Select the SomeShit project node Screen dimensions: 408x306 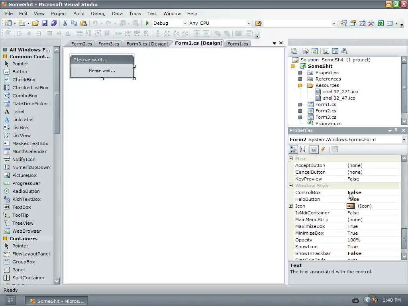tap(320, 66)
